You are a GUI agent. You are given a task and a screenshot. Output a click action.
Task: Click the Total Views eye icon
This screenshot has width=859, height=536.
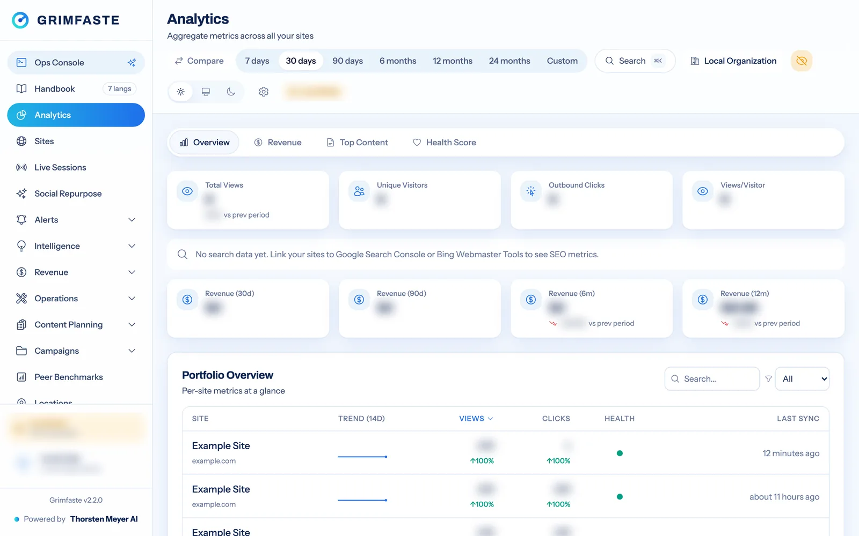click(x=187, y=191)
